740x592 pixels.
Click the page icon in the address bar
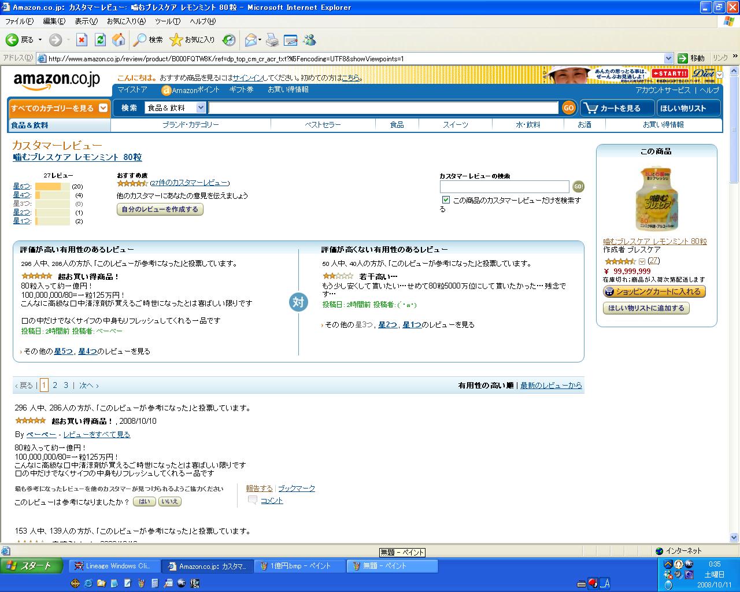pyautogui.click(x=42, y=58)
